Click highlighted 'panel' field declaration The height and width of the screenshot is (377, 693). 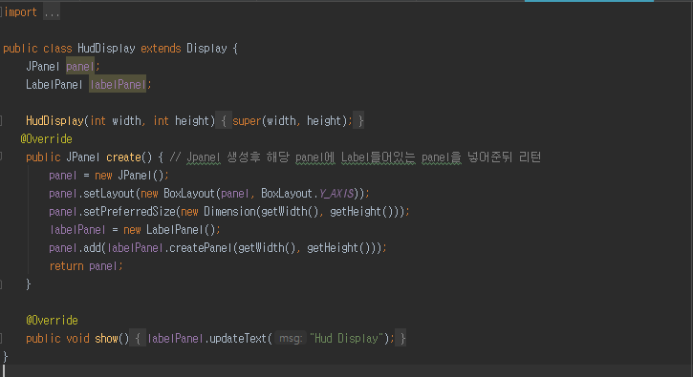pos(80,66)
